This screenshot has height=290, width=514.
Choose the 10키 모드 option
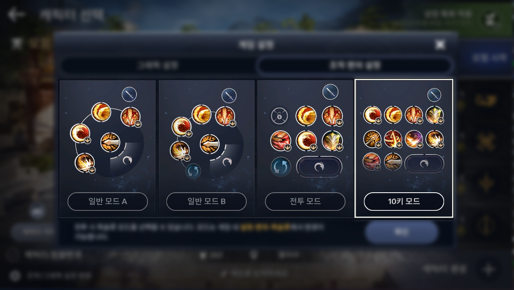(x=404, y=202)
